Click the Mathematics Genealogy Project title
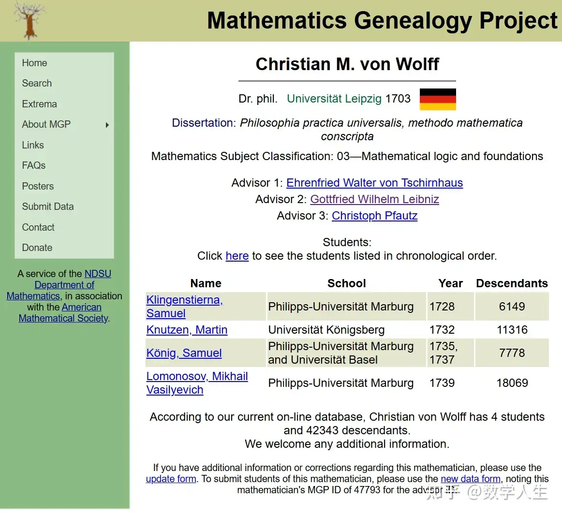Screen dimensions: 562x515 [x=383, y=20]
